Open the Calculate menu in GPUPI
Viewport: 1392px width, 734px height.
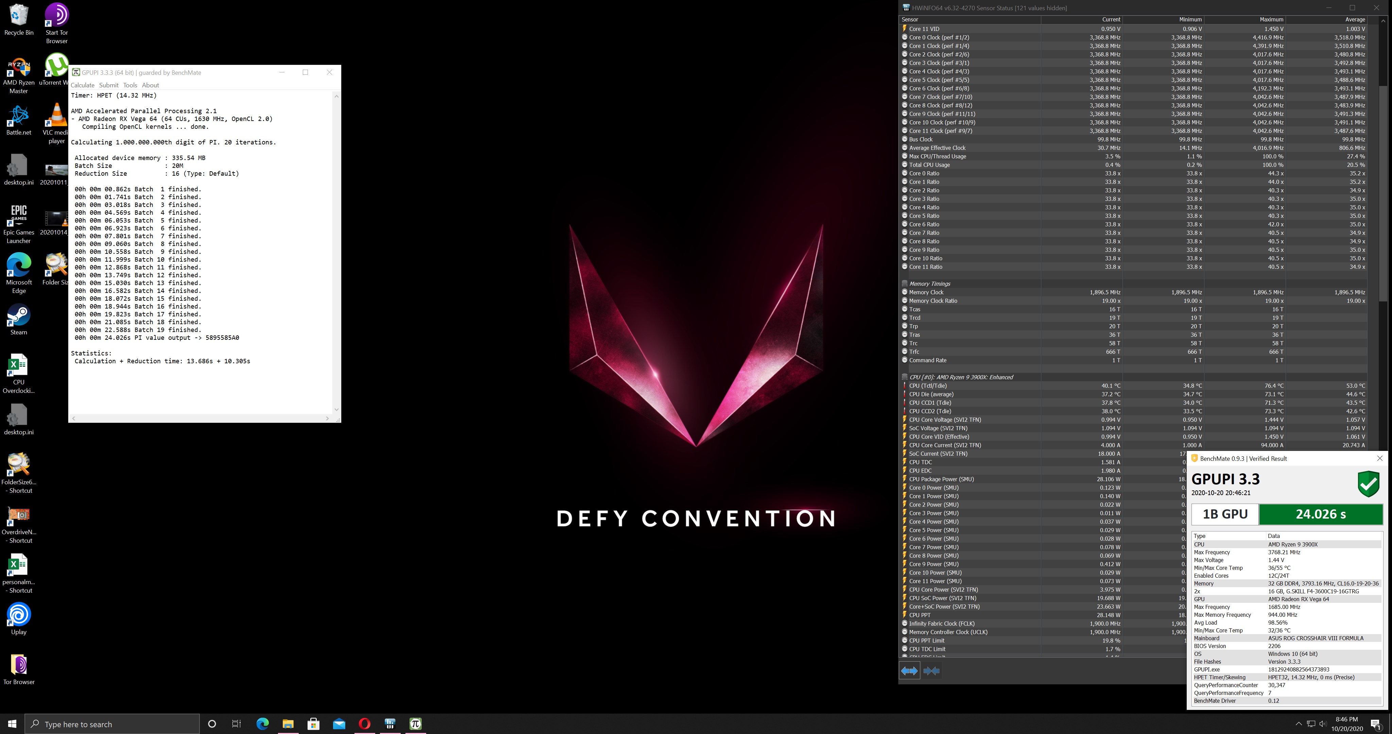pyautogui.click(x=82, y=85)
